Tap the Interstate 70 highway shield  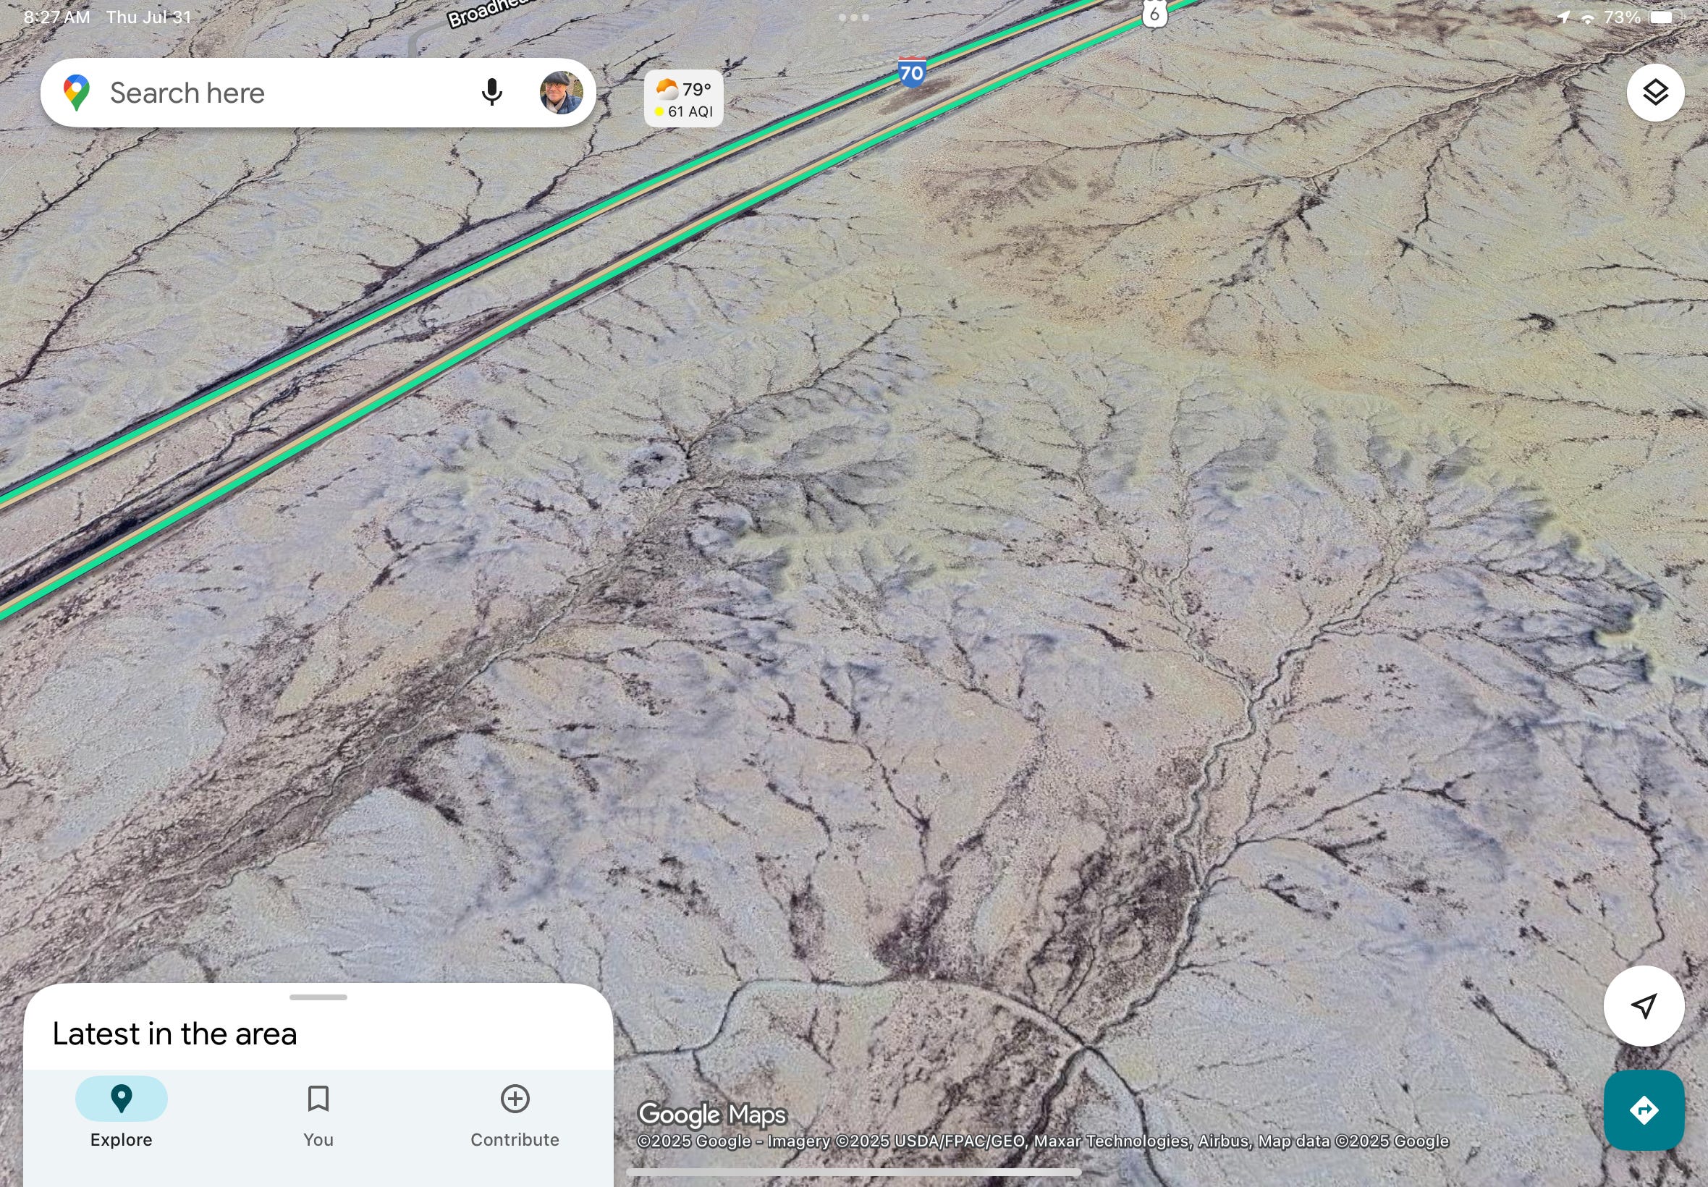tap(912, 72)
